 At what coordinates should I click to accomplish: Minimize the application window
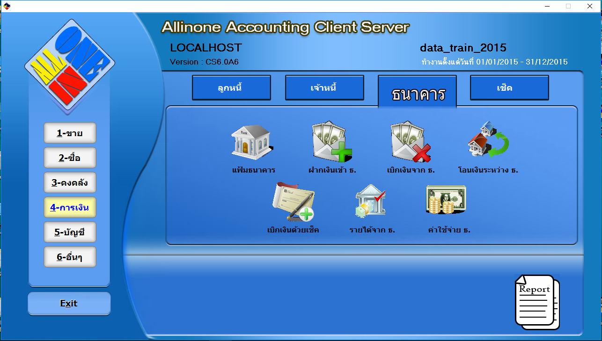546,6
